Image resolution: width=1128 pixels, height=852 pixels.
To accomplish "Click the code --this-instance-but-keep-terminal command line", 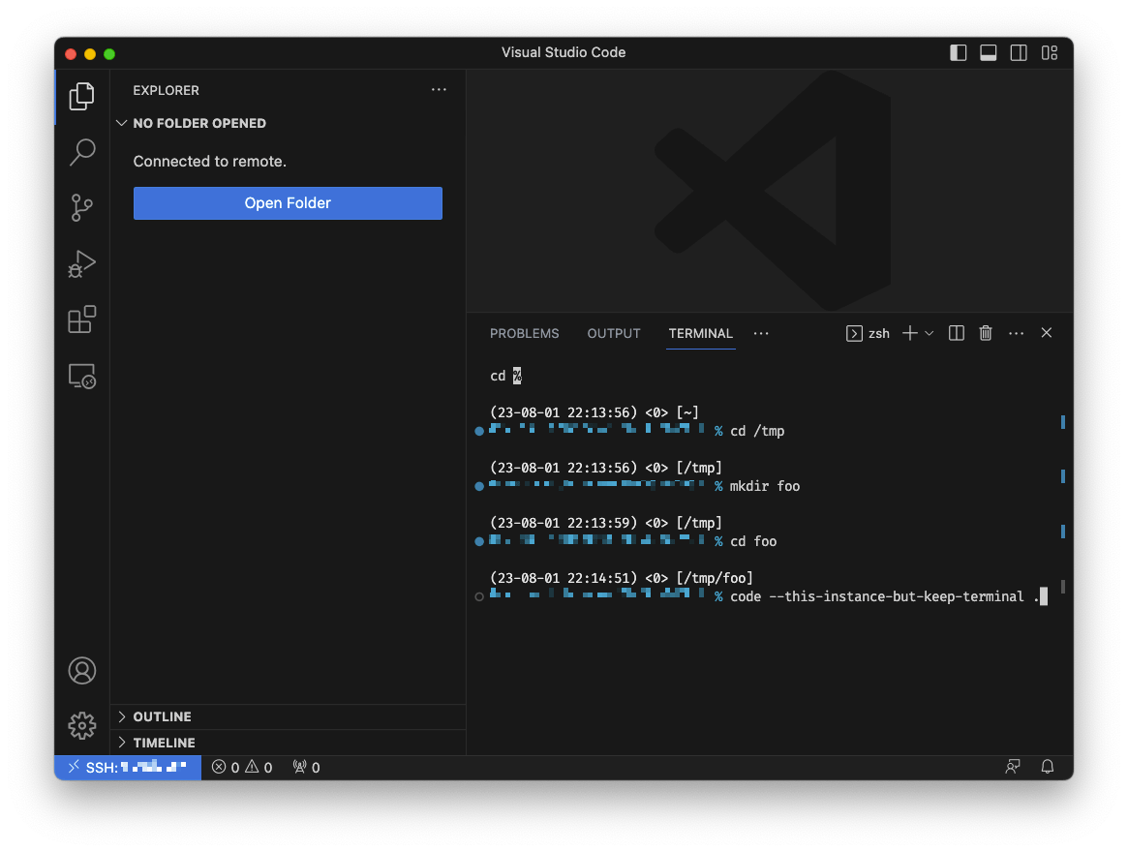I will click(885, 596).
